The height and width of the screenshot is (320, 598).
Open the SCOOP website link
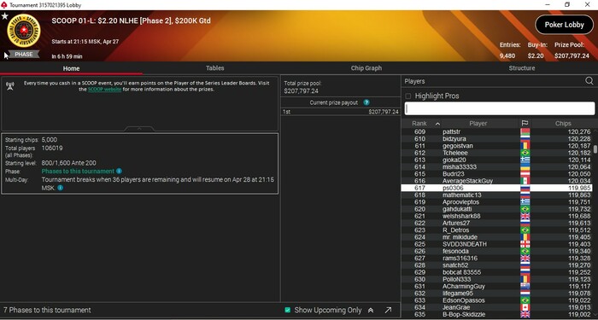pos(104,89)
